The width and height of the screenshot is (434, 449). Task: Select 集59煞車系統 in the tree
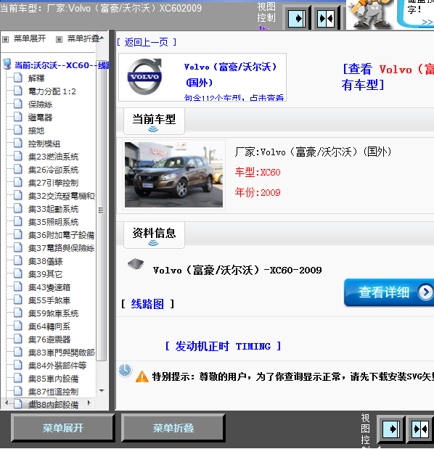click(53, 313)
